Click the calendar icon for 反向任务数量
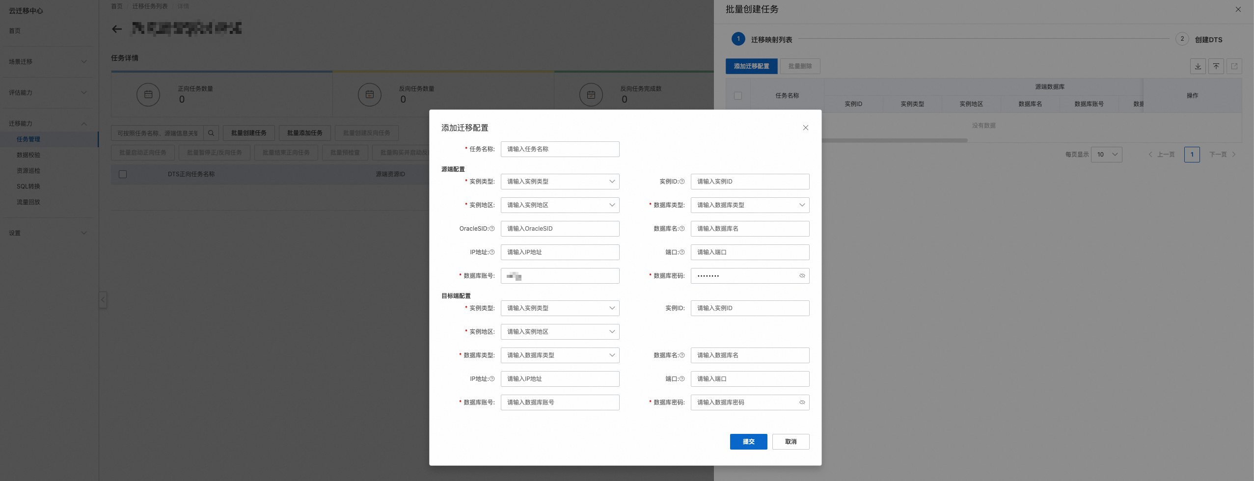Image resolution: width=1254 pixels, height=481 pixels. click(370, 94)
